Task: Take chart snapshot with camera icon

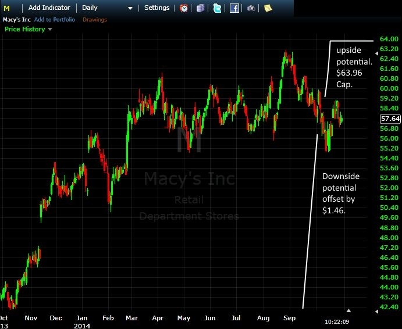Action: [x=251, y=9]
